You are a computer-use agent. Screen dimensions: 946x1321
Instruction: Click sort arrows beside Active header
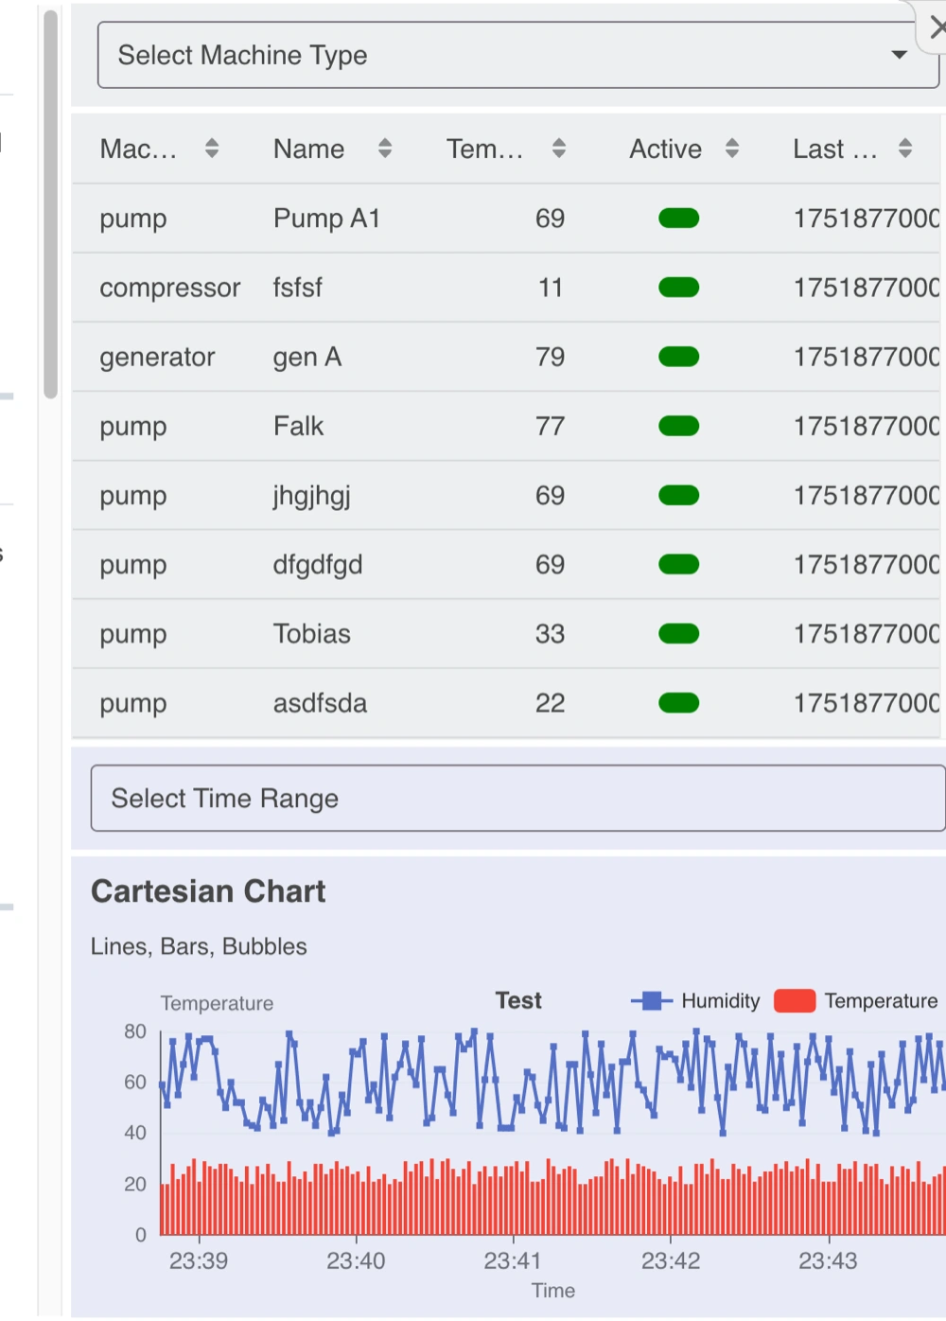click(732, 149)
